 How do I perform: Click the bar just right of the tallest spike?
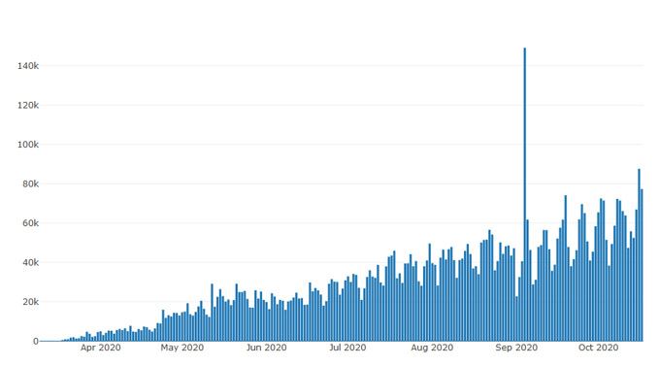(527, 280)
